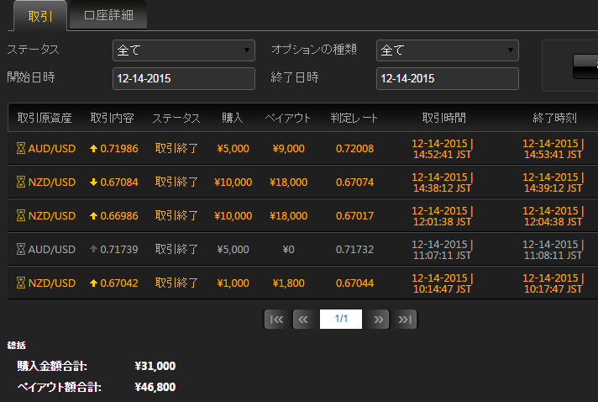Image resolution: width=598 pixels, height=402 pixels.
Task: Click 取引終了 status in NZD/USD 0.67084 row
Action: click(x=176, y=182)
